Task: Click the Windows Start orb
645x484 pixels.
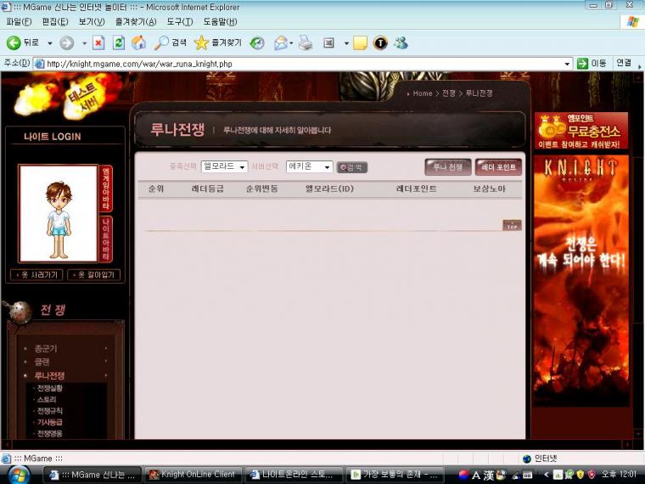Action: pos(19,475)
